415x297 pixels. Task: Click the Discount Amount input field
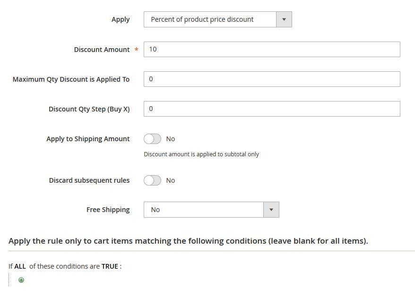[272, 49]
